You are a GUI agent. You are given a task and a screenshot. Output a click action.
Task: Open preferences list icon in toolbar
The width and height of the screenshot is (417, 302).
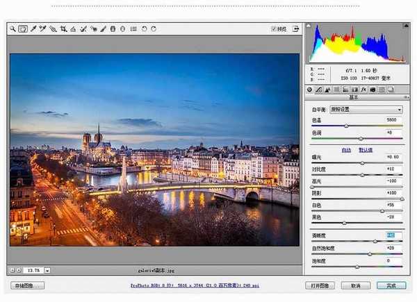pyautogui.click(x=133, y=29)
